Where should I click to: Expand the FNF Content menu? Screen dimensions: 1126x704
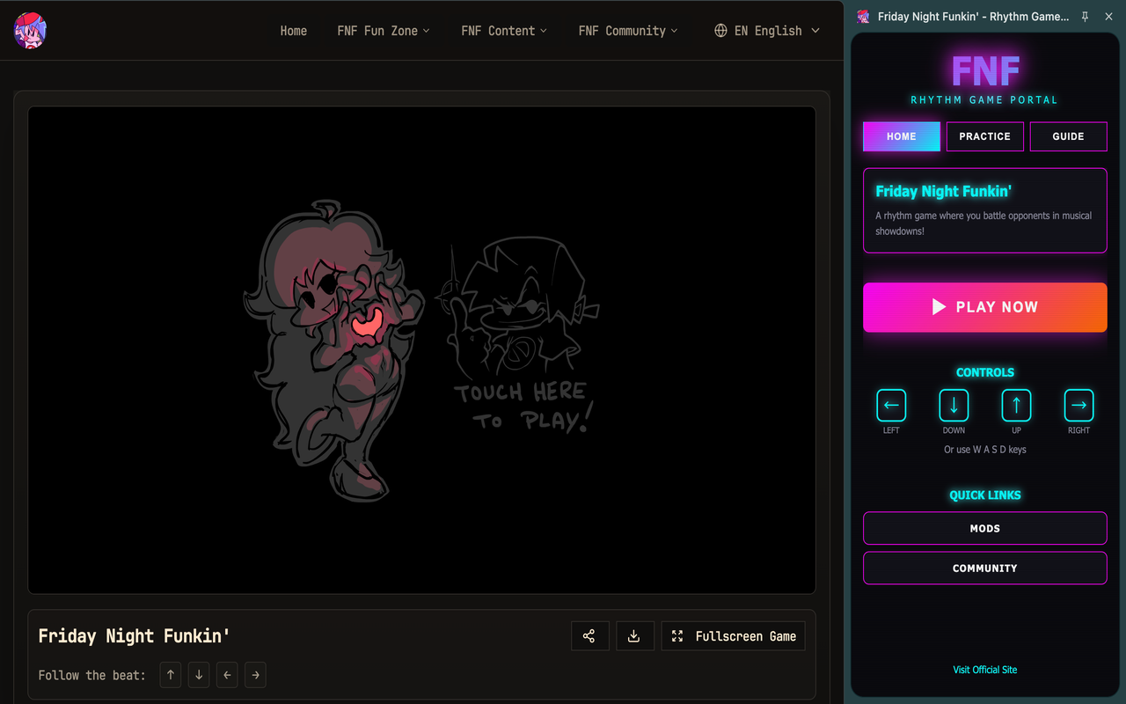coord(504,31)
